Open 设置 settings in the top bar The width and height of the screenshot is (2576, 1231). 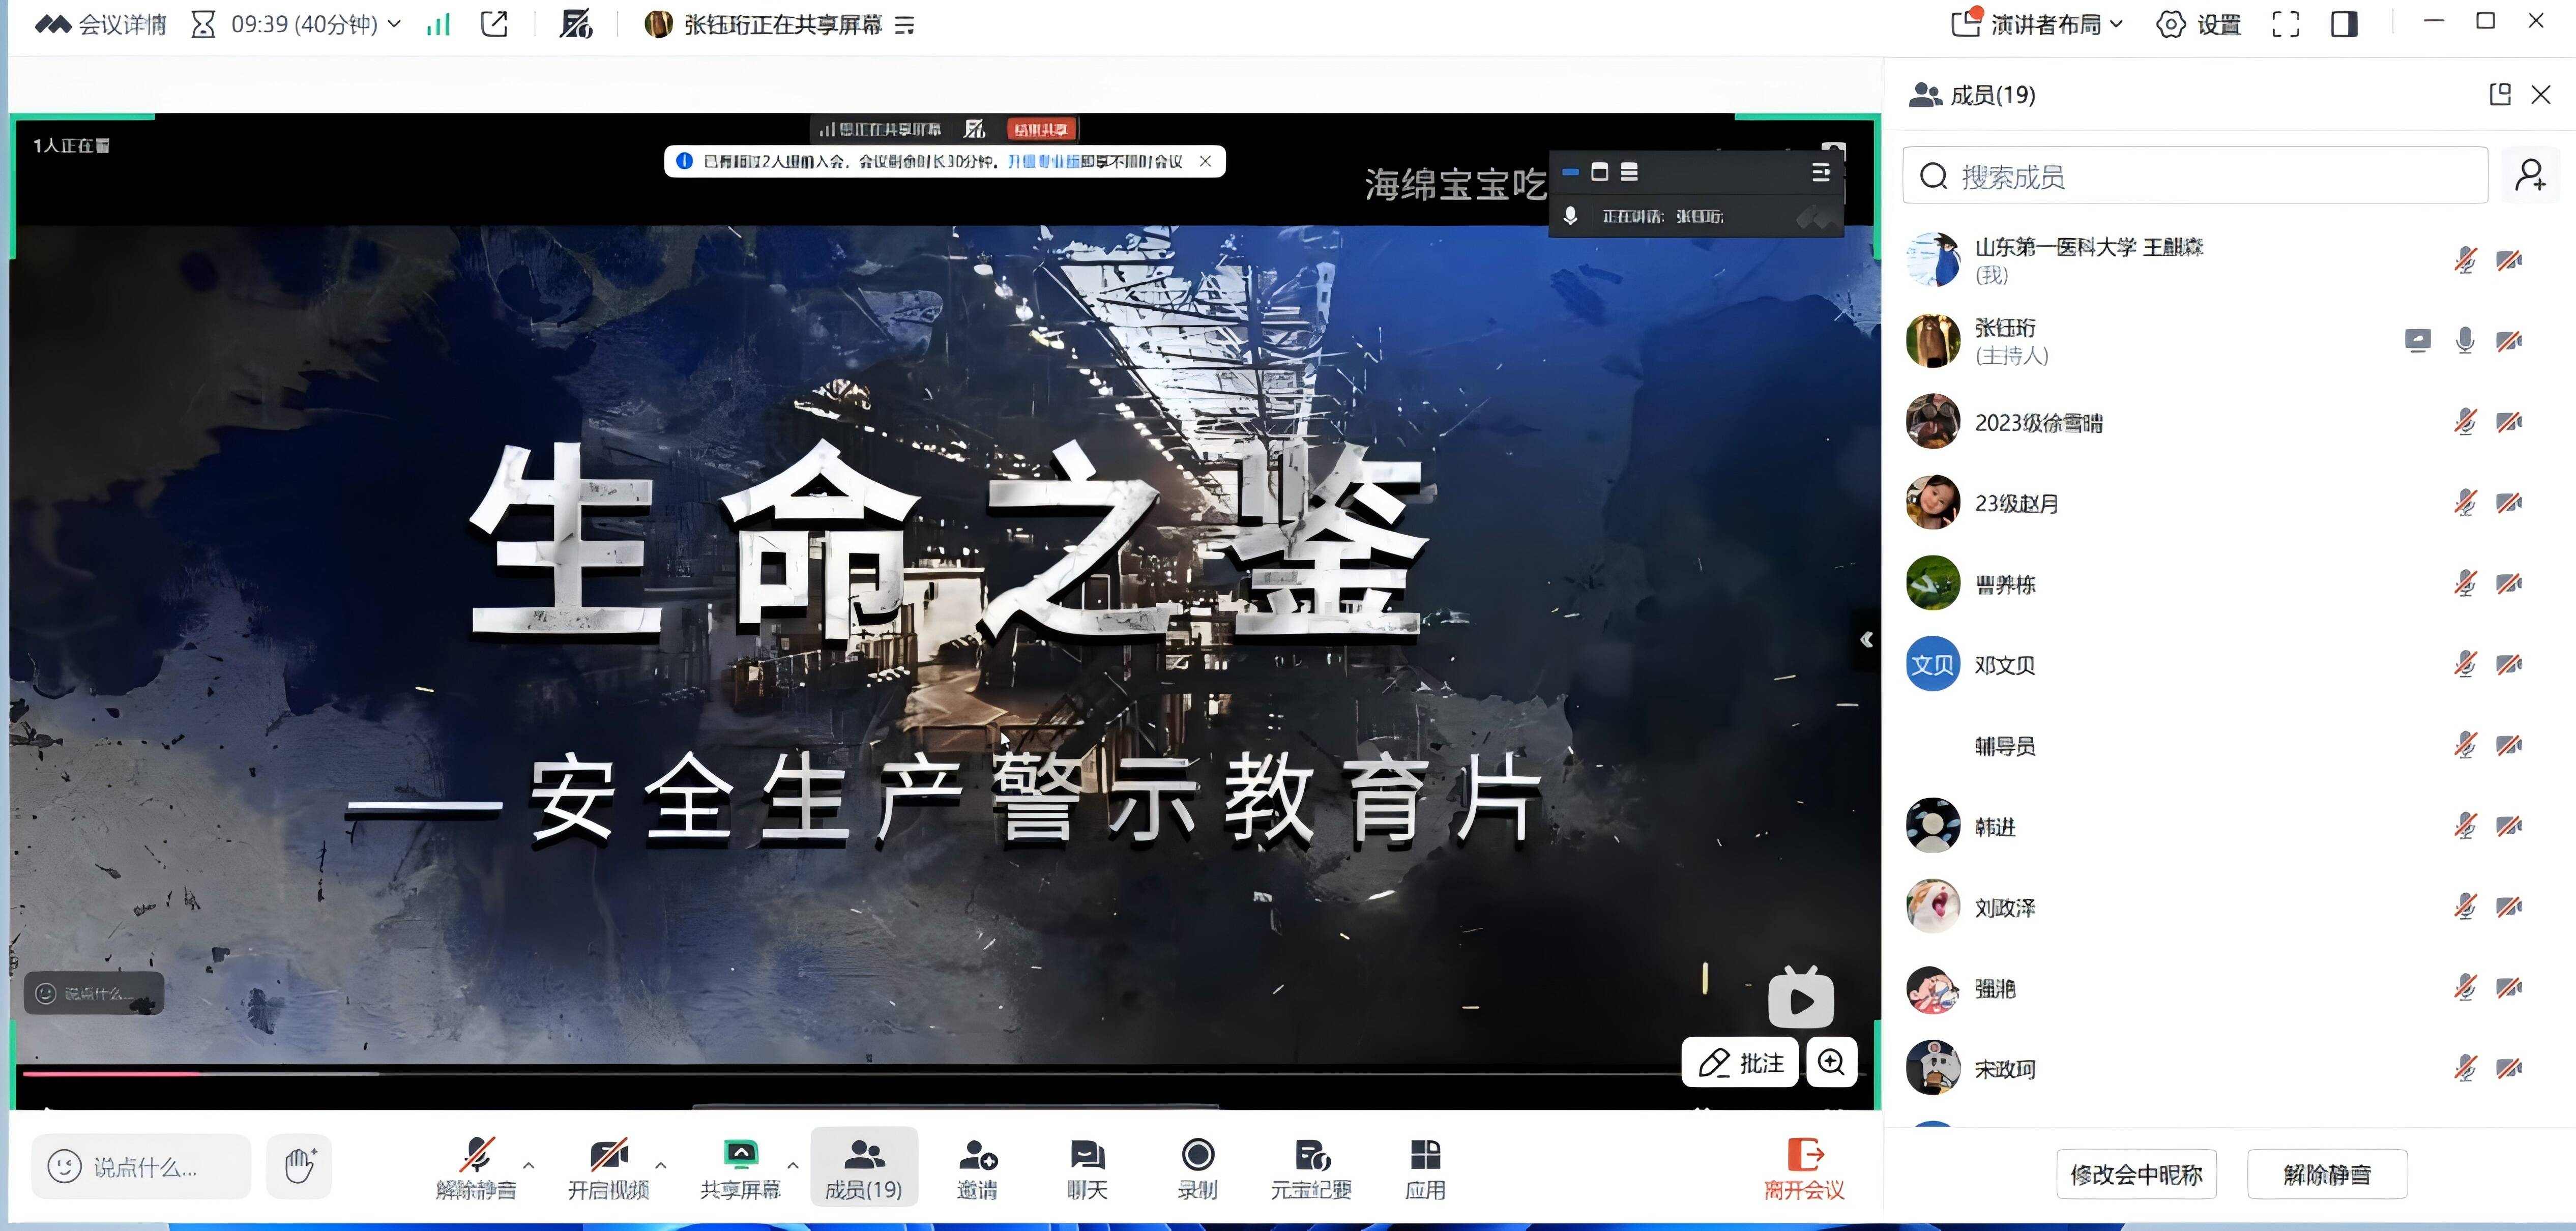tap(2199, 24)
